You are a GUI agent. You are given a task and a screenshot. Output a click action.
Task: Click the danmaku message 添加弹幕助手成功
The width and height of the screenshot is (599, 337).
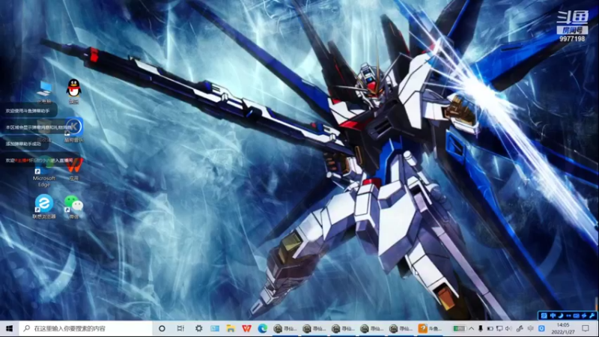point(23,144)
